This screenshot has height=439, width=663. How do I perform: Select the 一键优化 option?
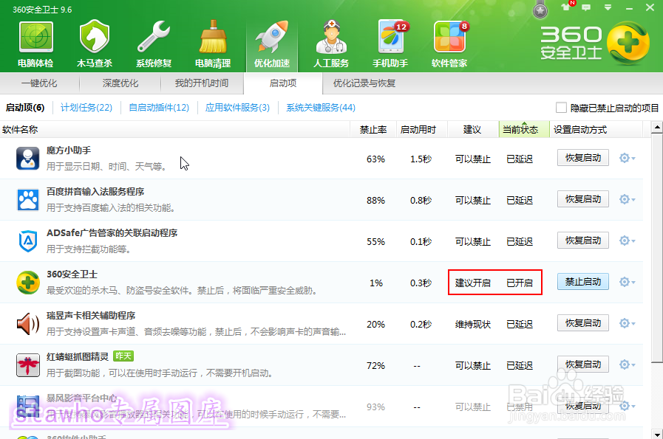click(41, 83)
